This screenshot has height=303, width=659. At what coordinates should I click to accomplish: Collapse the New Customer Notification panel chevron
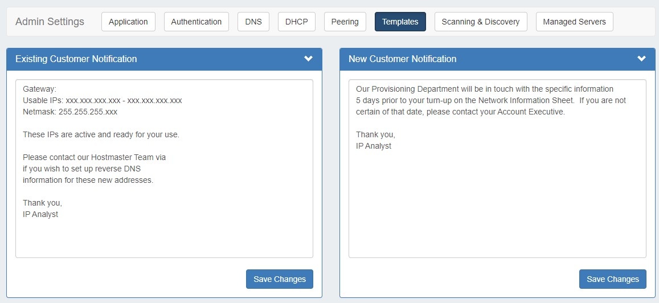point(641,59)
